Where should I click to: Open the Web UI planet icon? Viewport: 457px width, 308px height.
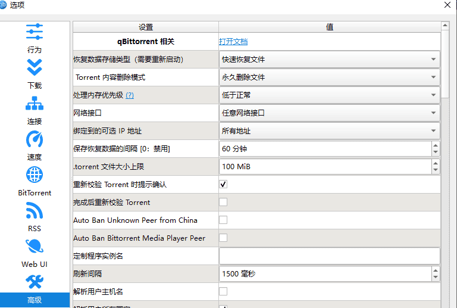(x=35, y=247)
